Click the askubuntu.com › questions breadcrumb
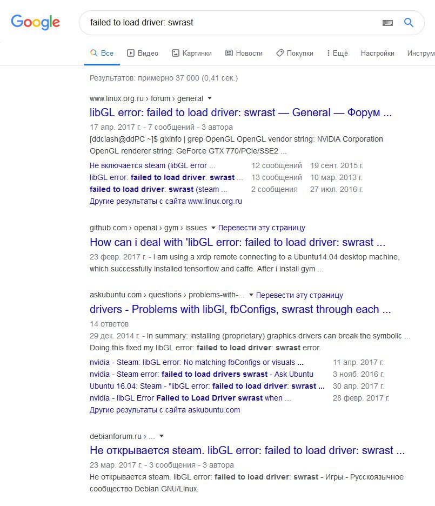This screenshot has height=506, width=435. coord(167,295)
